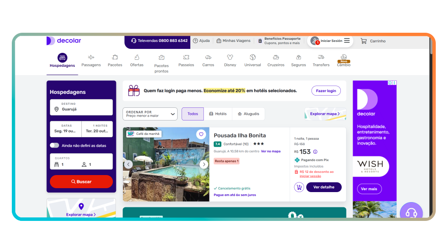The width and height of the screenshot is (448, 234).
Task: Click Ver mais on Wish ad
Action: coord(369,189)
